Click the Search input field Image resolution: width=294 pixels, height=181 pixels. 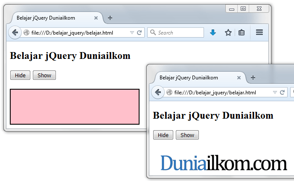pos(175,32)
